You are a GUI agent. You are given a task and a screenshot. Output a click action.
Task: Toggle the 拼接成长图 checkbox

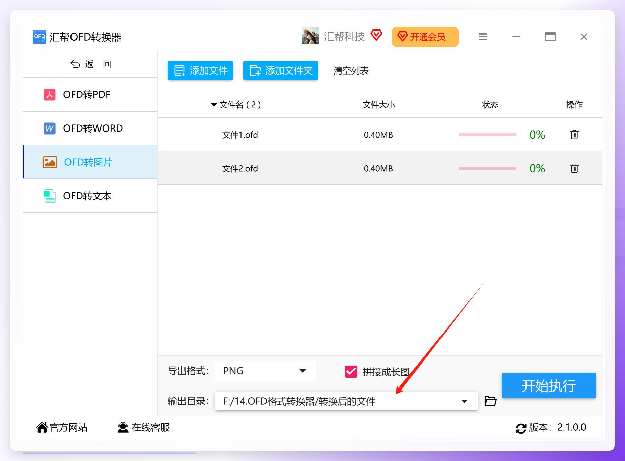pos(351,372)
